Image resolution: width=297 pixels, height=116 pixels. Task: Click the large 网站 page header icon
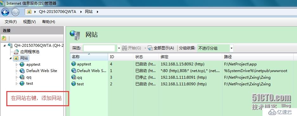pos(75,35)
